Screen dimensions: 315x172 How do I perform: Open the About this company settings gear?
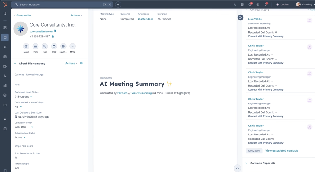[81, 63]
